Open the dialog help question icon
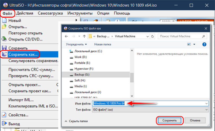Viewport: 215px width, 131px height. (204, 44)
